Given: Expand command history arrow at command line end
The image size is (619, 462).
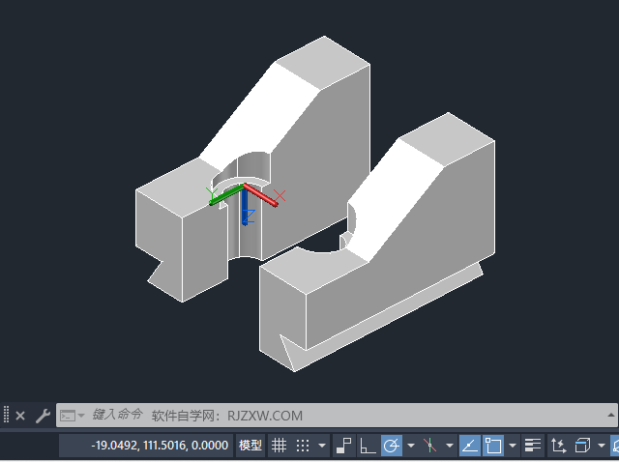Looking at the screenshot, I should coord(610,415).
